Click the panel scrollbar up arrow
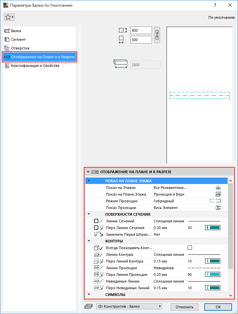This screenshot has width=238, height=314. tap(230, 181)
